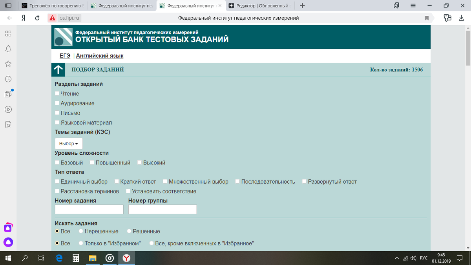Launch Alice voice assistant purple icon
Screen dimensions: 471x265
tap(8, 243)
